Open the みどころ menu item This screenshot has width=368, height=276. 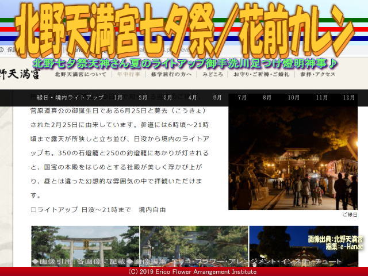[213, 74]
